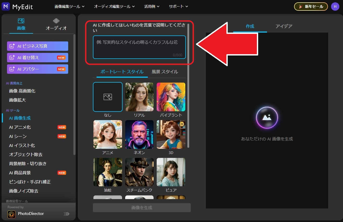Image resolution: width=343 pixels, height=222 pixels.
Task: Launch the AI アバター tool
Action: click(37, 69)
